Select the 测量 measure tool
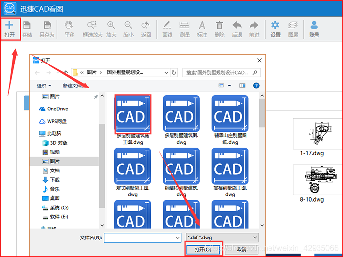The width and height of the screenshot is (343, 257). click(x=184, y=29)
